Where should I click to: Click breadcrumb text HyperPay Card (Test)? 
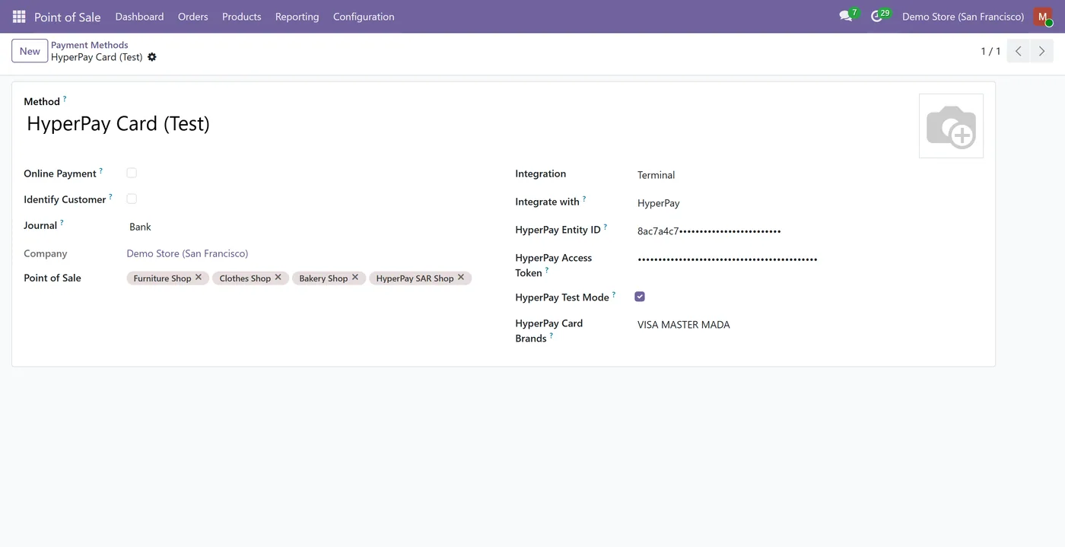pyautogui.click(x=97, y=57)
